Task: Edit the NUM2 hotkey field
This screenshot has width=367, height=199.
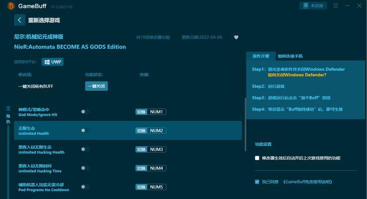Action: point(156,130)
